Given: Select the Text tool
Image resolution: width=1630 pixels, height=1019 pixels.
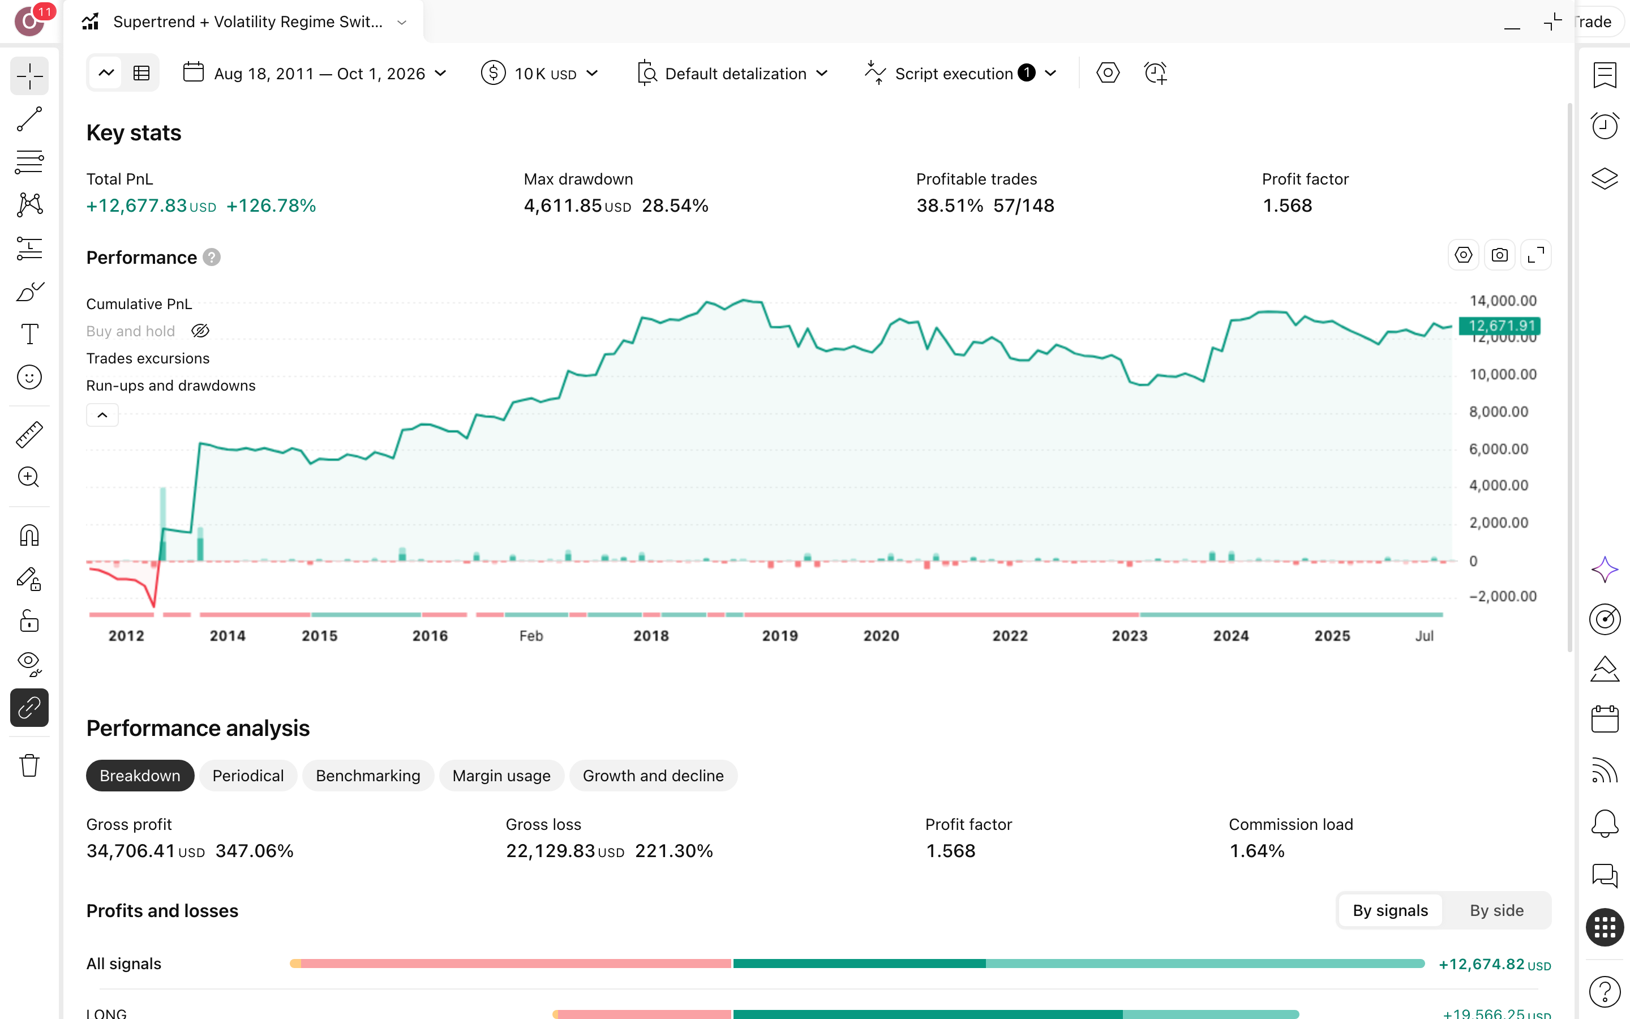Looking at the screenshot, I should 29,334.
